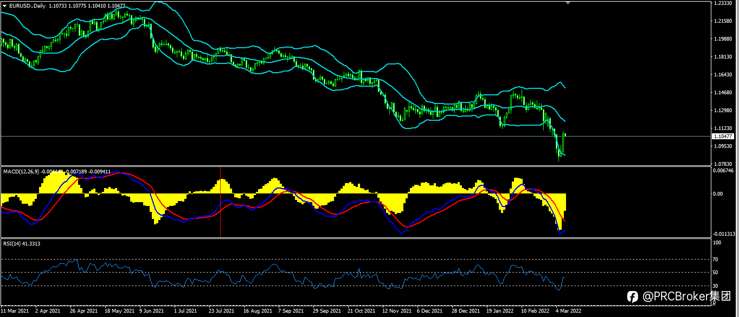Click the 0.00 MACD scale value
Viewport: 739px width, 317px height.
tap(719, 193)
